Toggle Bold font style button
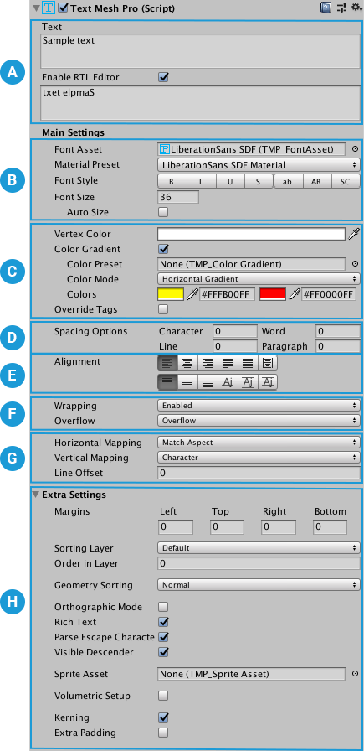364x751 pixels. click(172, 182)
